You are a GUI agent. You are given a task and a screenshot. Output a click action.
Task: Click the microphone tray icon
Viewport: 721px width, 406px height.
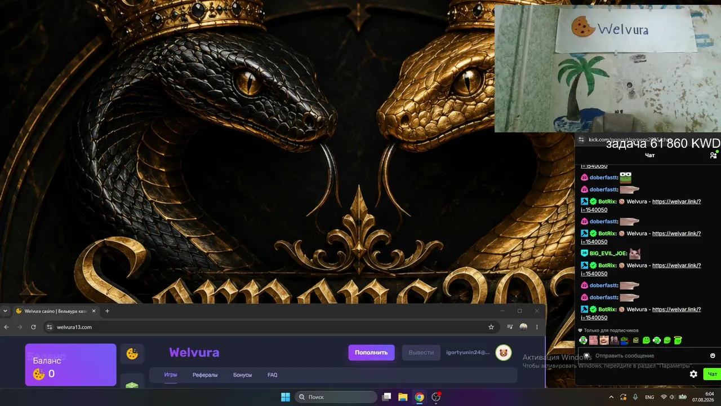pyautogui.click(x=635, y=397)
